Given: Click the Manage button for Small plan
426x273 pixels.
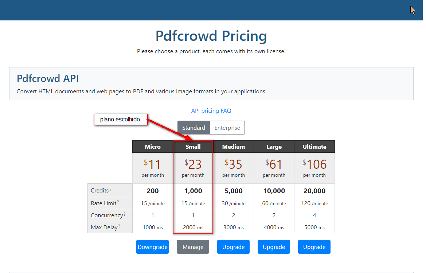Looking at the screenshot, I should coord(193,247).
